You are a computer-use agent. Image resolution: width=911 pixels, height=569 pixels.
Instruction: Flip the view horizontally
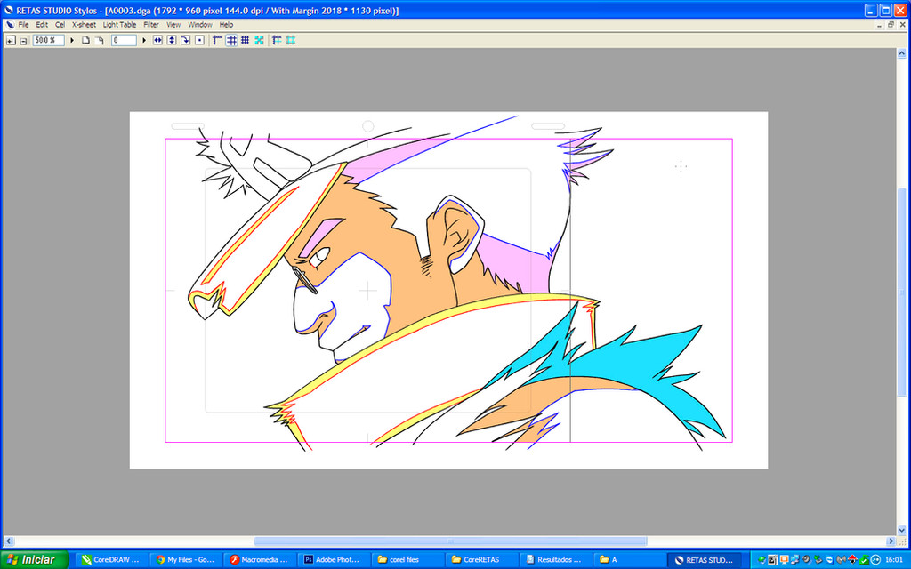click(157, 40)
